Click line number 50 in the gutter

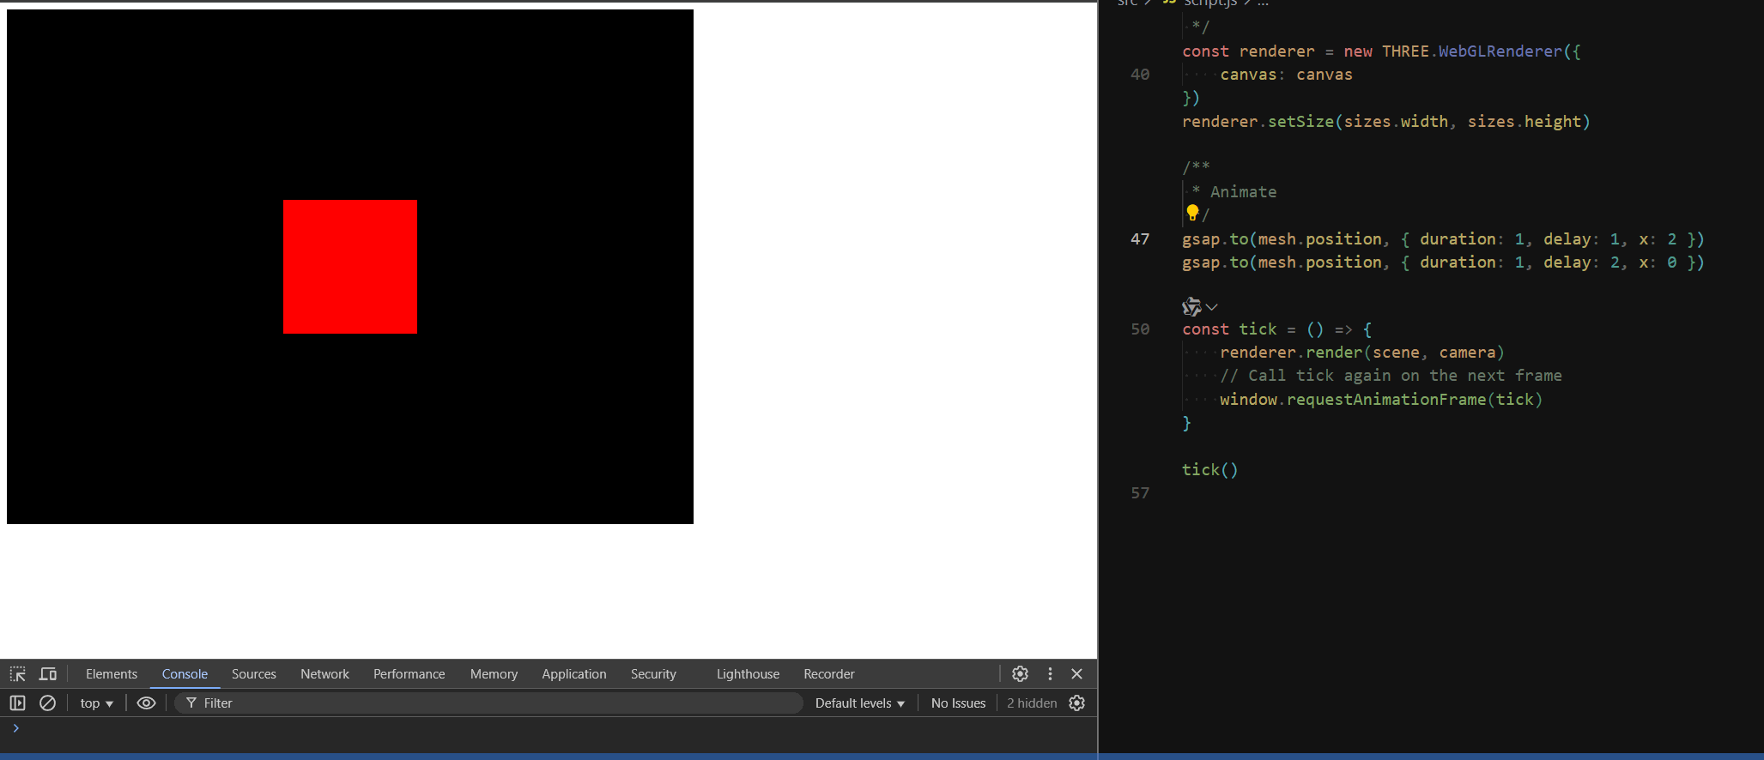pos(1140,329)
